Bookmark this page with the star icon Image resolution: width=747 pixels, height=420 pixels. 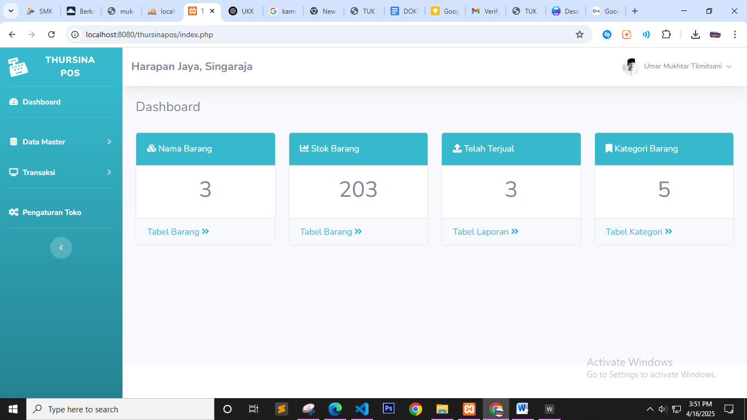tap(580, 34)
